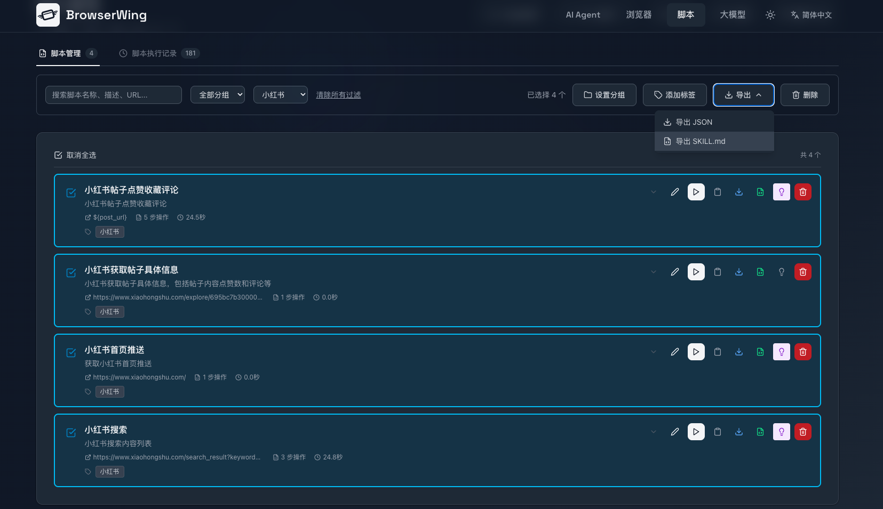Open the 小红书 tag filter dropdown
The height and width of the screenshot is (509, 883).
tap(280, 94)
